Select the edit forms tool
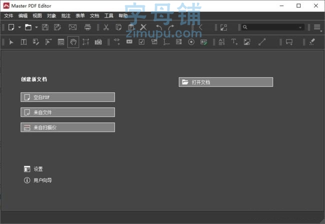Image resolution: width=325 pixels, height=224 pixels. pyautogui.click(x=61, y=42)
